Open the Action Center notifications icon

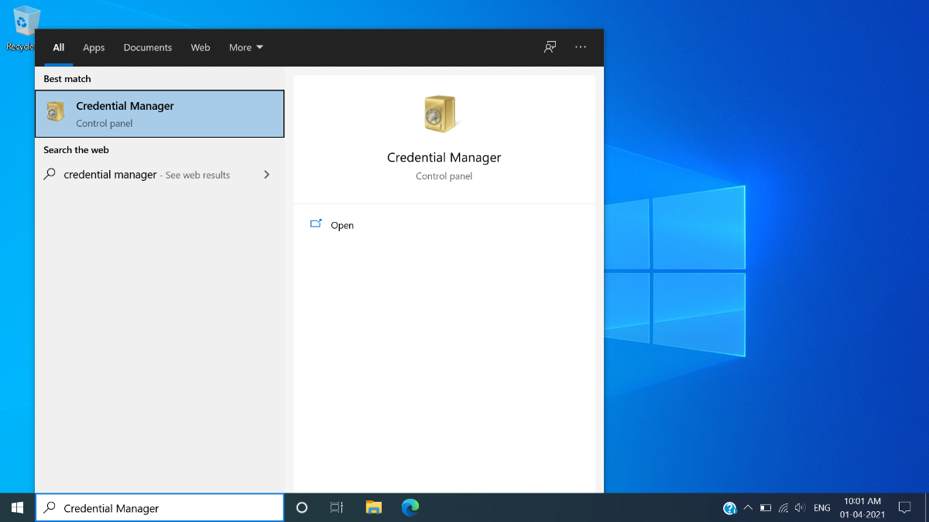click(x=904, y=508)
